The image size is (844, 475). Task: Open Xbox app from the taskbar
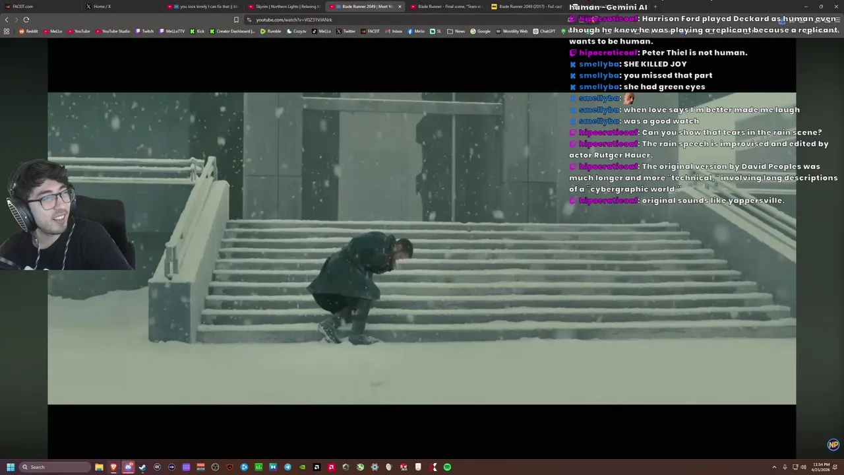pyautogui.click(x=360, y=467)
